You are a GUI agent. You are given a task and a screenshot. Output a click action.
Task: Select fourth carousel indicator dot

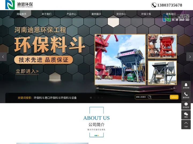coord(102,98)
